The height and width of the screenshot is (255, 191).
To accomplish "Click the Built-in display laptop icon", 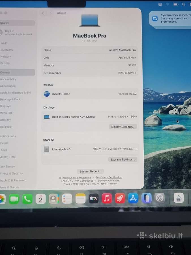I will [47, 117].
